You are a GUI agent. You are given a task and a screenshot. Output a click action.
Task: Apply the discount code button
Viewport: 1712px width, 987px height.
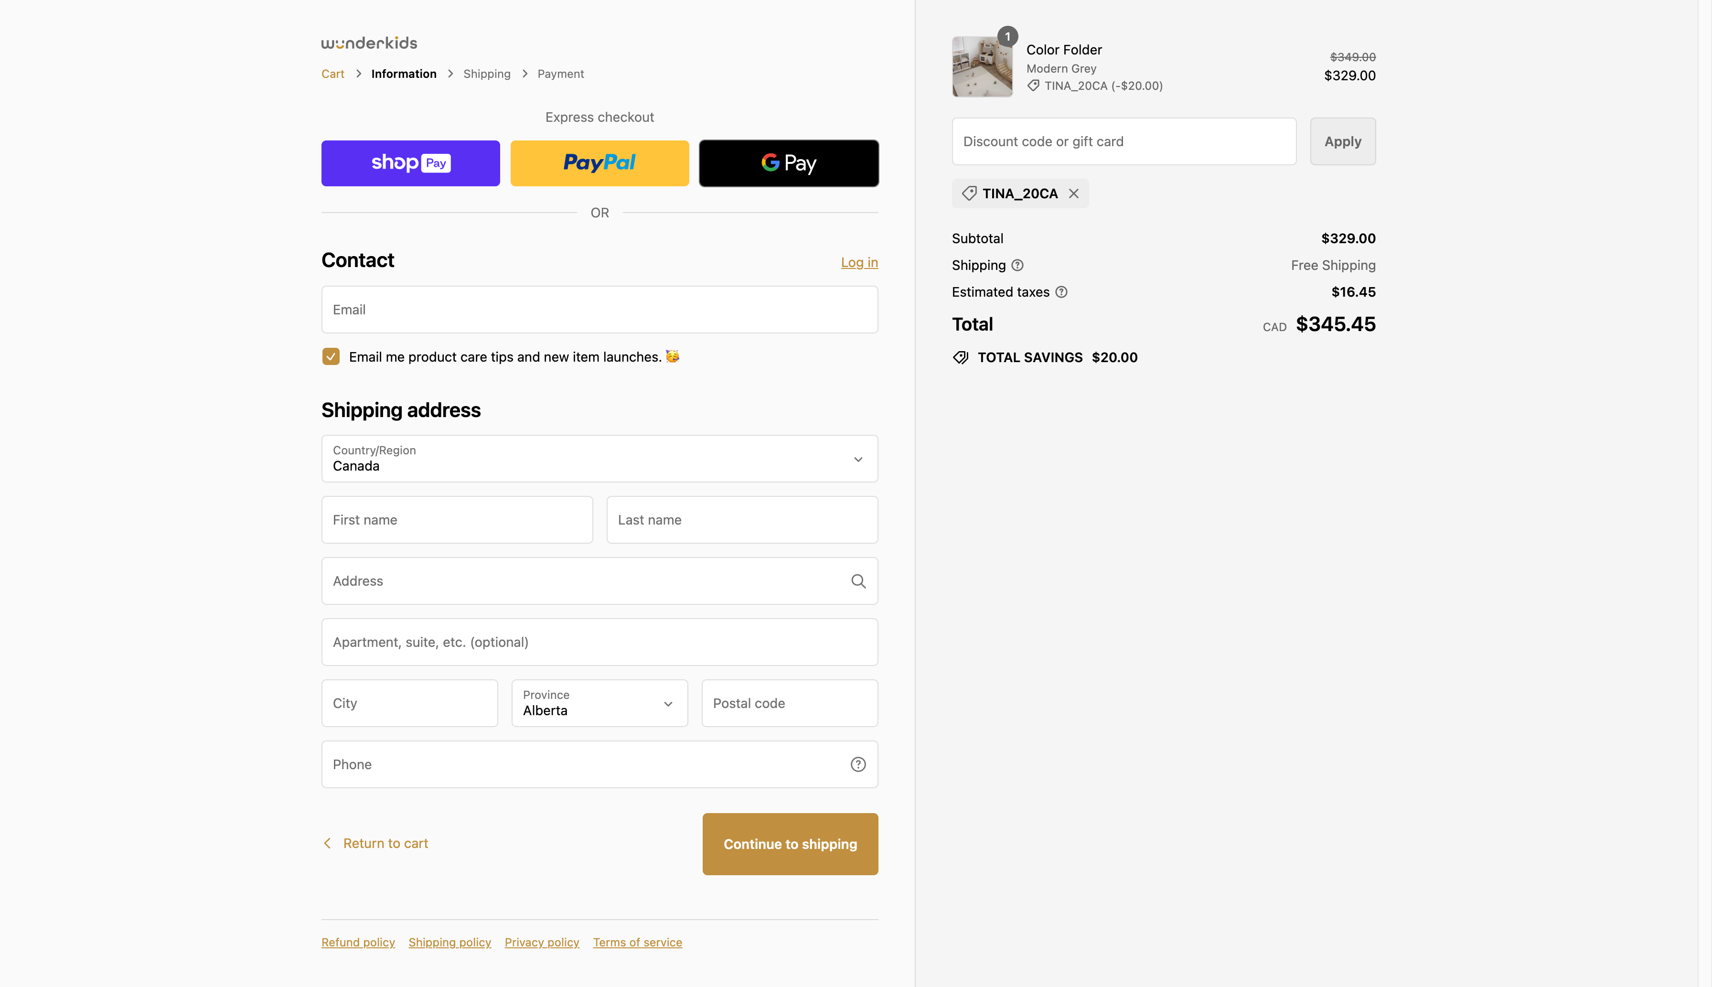tap(1342, 142)
